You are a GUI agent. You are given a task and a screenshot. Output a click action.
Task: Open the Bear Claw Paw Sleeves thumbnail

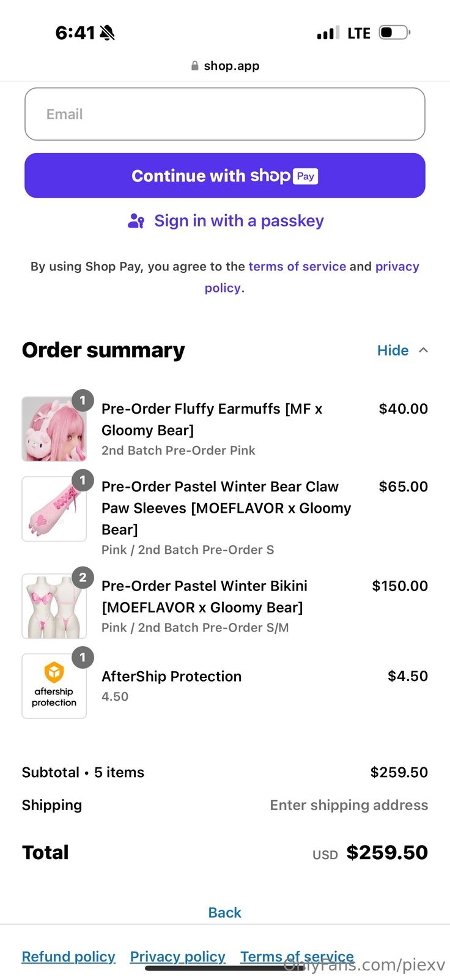(x=54, y=509)
